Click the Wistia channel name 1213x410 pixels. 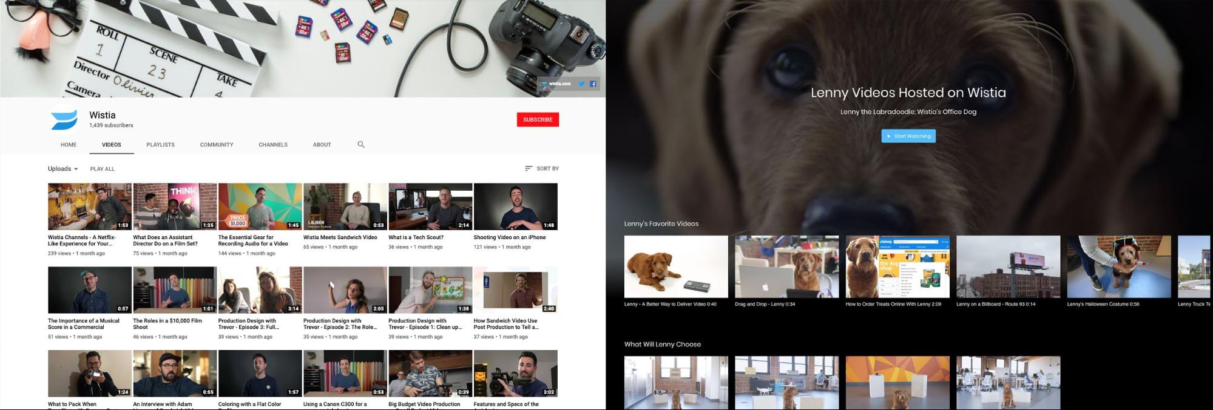tap(102, 115)
